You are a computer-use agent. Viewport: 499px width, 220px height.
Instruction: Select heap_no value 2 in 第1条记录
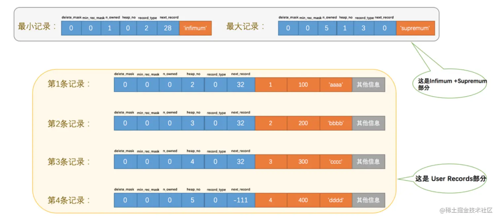click(192, 85)
